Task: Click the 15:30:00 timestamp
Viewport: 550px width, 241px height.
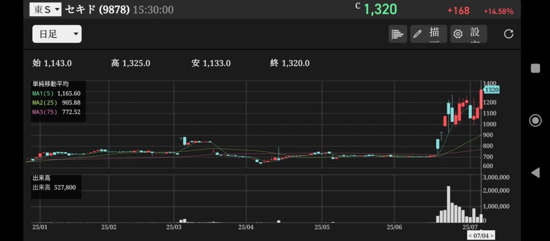Action: tap(153, 10)
